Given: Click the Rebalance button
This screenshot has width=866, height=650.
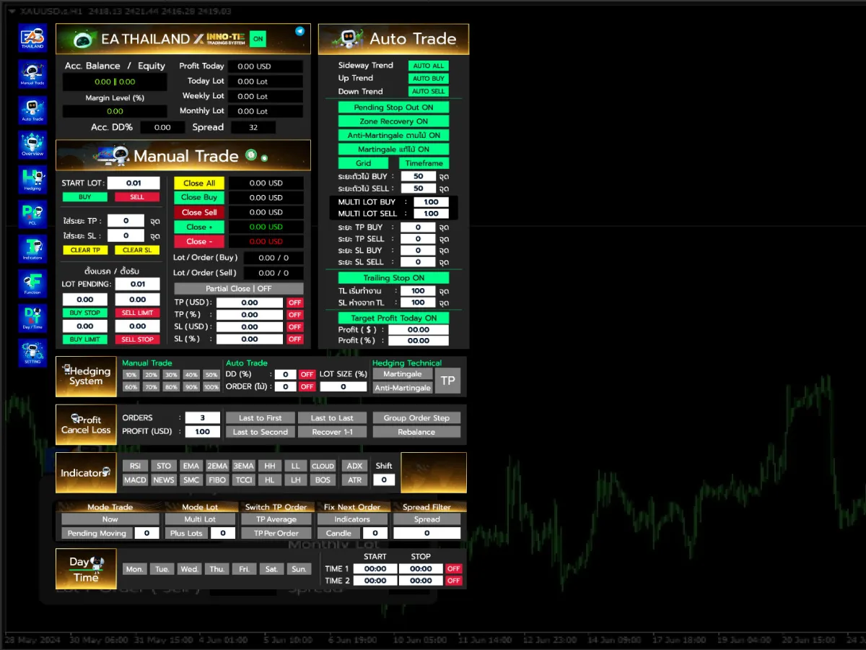Looking at the screenshot, I should coord(416,432).
